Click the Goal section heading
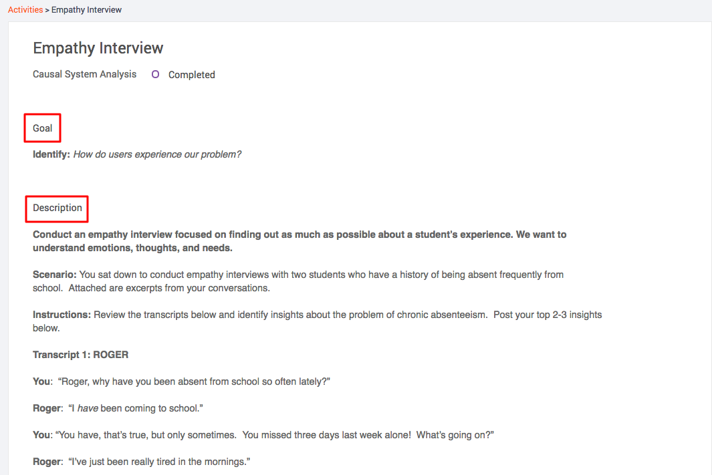The height and width of the screenshot is (475, 712). coord(43,128)
